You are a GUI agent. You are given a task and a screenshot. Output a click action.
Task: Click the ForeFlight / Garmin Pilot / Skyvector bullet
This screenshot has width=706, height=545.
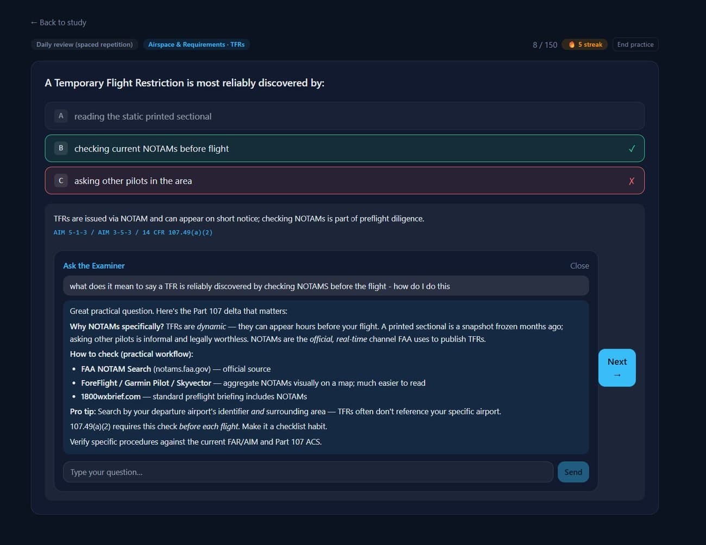(253, 383)
